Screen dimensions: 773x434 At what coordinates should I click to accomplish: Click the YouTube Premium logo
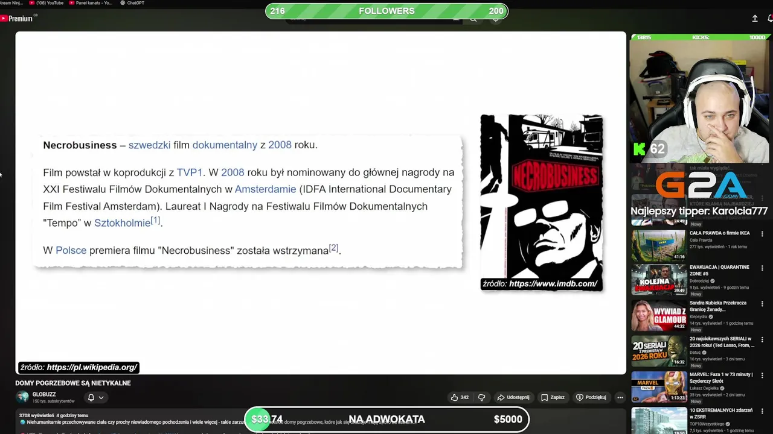coord(17,19)
